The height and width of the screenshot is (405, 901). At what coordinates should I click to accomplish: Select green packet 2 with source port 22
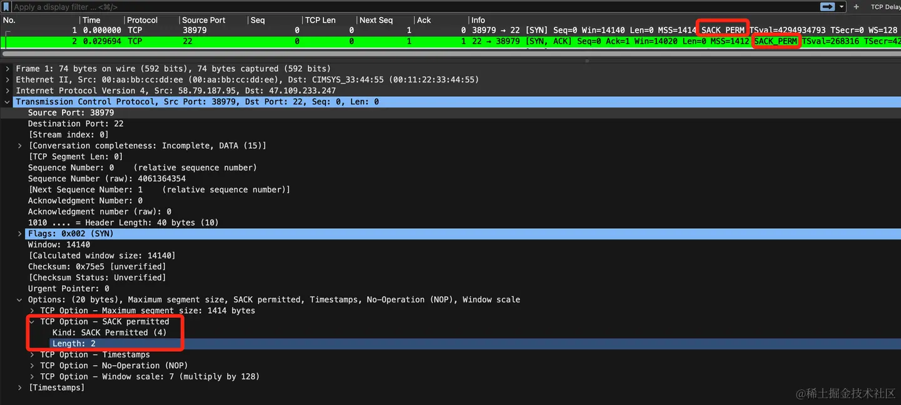tap(450, 41)
